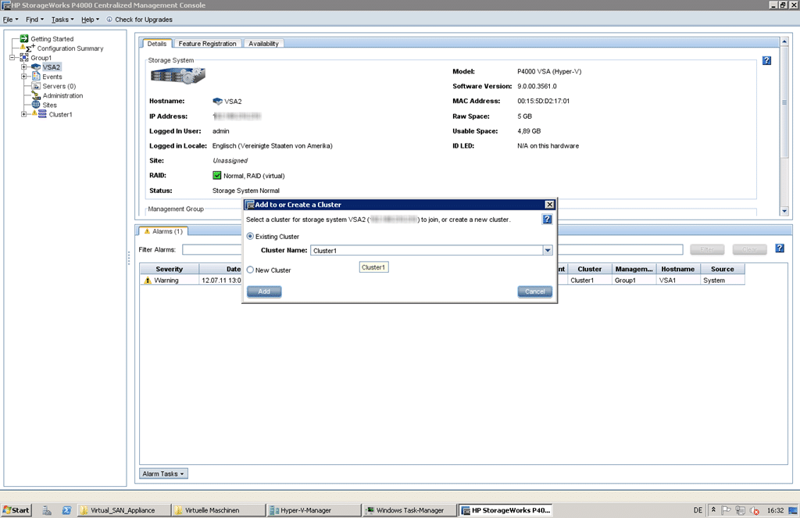
Task: Select the Alarms (1) tab
Action: coord(163,231)
